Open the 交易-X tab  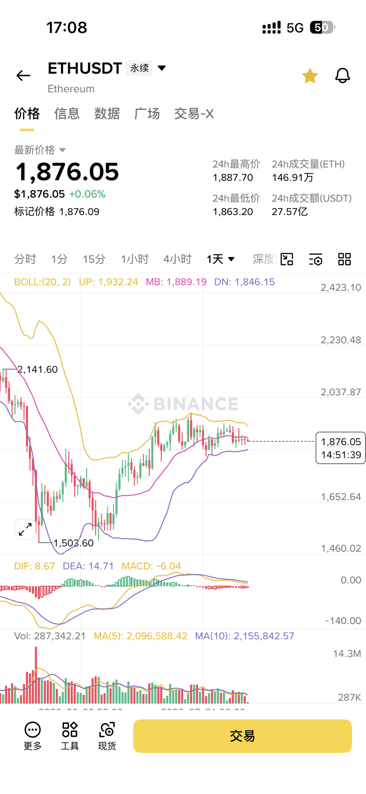coord(194,114)
